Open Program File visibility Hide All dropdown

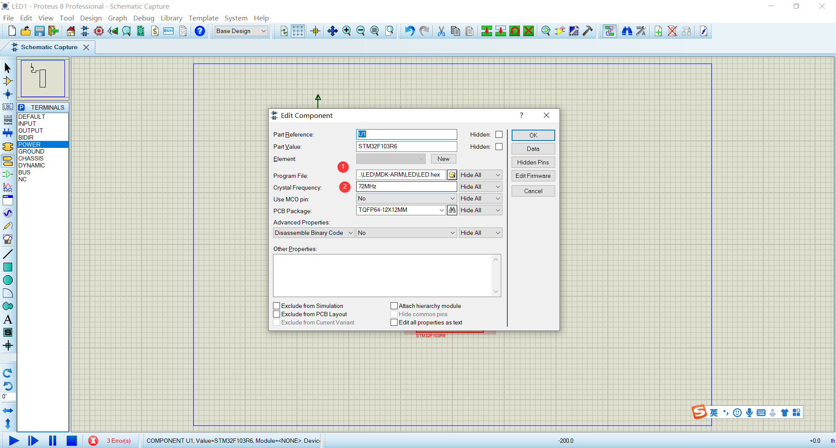pyautogui.click(x=480, y=175)
